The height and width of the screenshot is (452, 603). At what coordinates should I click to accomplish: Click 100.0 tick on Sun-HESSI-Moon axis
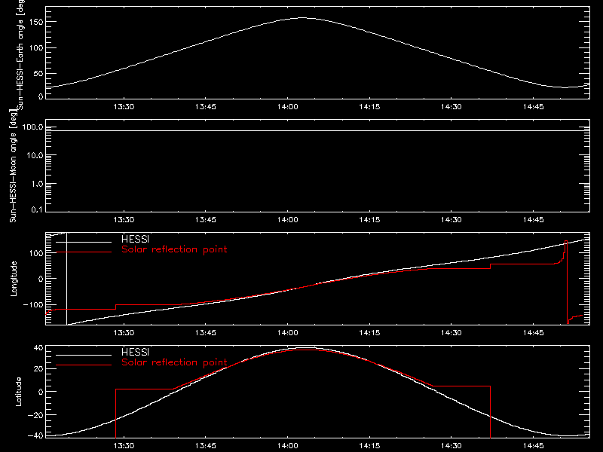(x=32, y=127)
